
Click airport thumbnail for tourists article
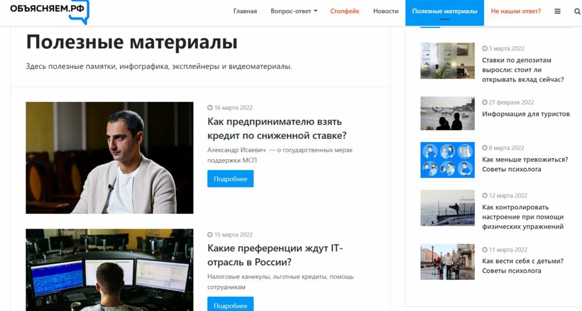(x=447, y=114)
